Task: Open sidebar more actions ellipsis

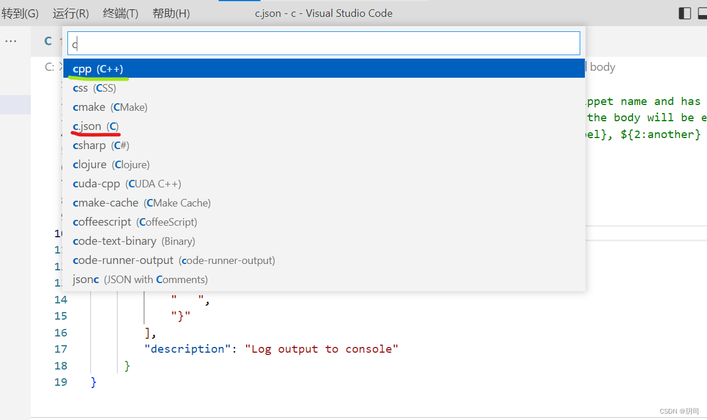Action: (10, 41)
